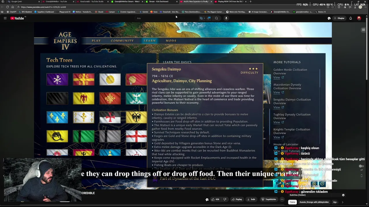Select the MODS menu item
Screen dimensions: 369x207
[x=171, y=41]
